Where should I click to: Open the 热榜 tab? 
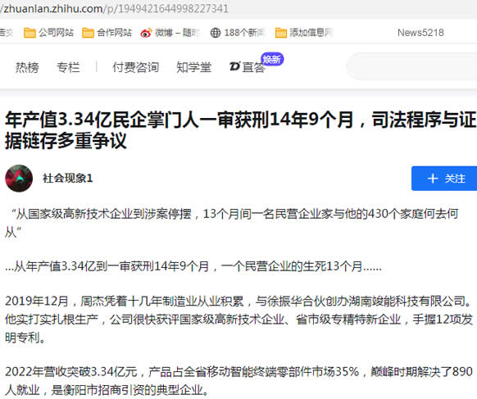(27, 67)
